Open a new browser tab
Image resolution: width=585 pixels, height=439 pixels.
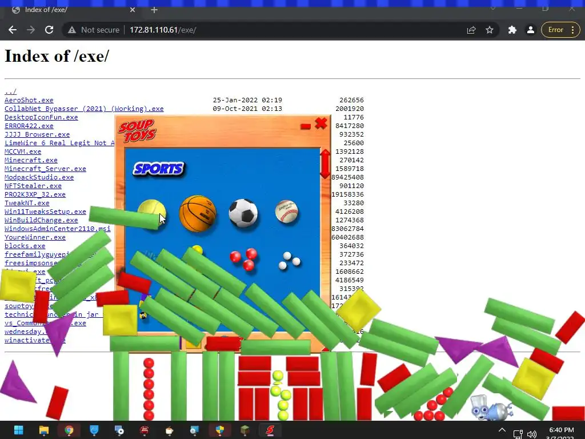click(154, 10)
